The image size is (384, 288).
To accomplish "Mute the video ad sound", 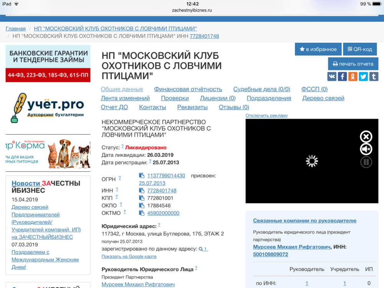I will coord(366,149).
